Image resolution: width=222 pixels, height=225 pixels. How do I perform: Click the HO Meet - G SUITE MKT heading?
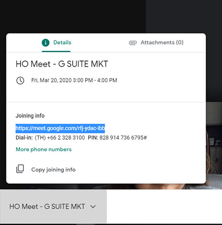tap(62, 64)
